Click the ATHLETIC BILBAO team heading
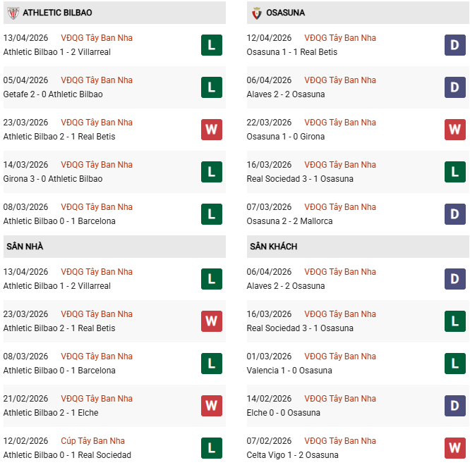The width and height of the screenshot is (470, 465). tap(57, 13)
